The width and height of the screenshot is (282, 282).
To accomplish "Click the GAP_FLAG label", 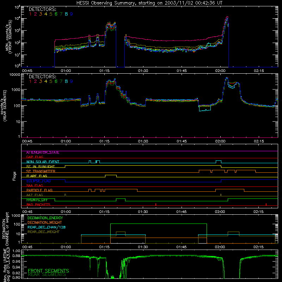I will point(35,157).
